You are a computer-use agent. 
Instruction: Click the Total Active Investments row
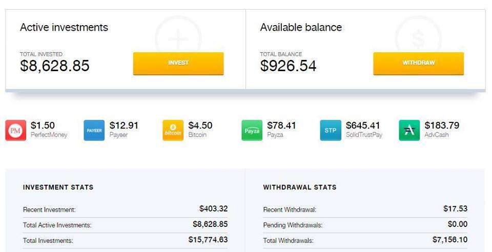(125, 225)
